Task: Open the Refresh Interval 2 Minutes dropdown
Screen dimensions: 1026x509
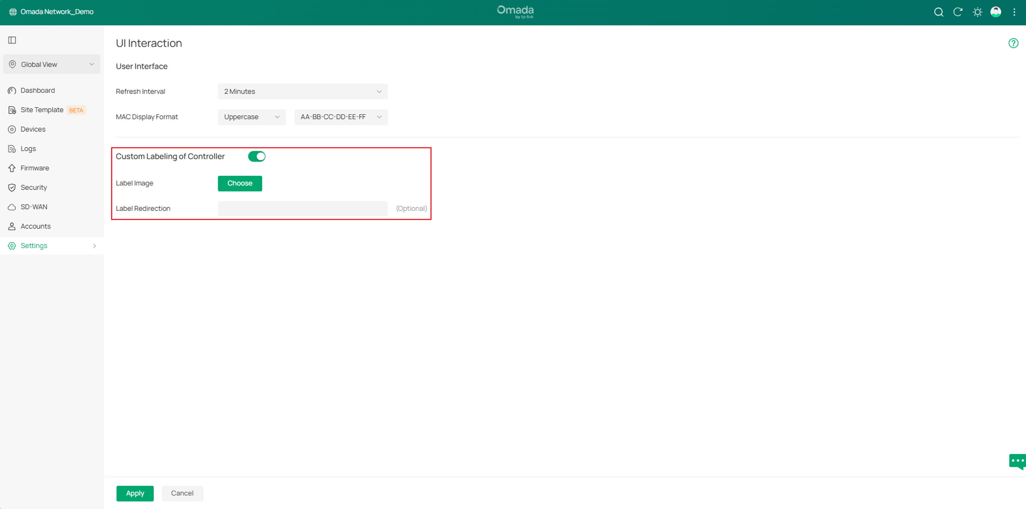Action: click(x=303, y=91)
